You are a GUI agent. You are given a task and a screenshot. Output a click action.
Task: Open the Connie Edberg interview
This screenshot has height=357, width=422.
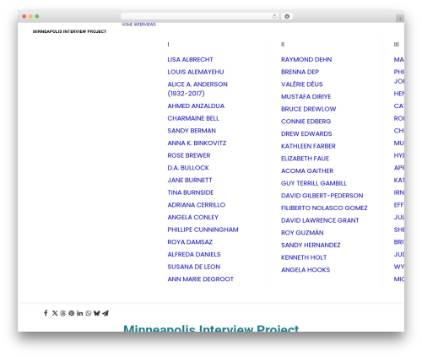click(306, 122)
